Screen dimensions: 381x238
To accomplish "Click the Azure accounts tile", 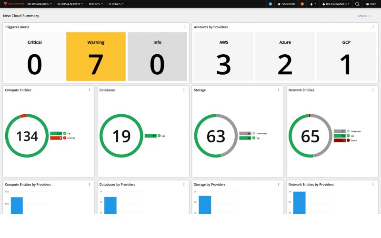I will [285, 56].
